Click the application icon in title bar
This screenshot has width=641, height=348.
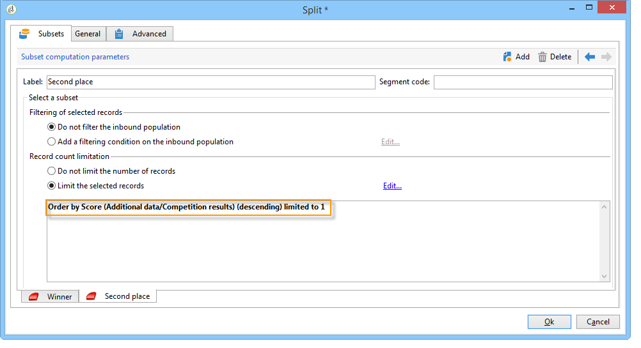pyautogui.click(x=12, y=9)
